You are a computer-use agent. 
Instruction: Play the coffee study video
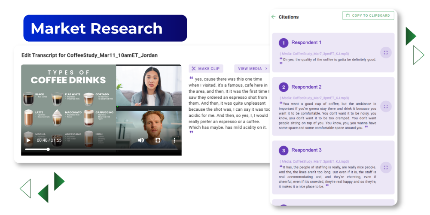click(28, 140)
